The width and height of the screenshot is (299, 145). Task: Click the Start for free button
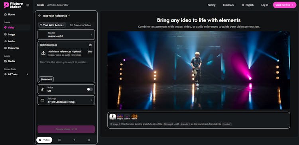(285, 5)
